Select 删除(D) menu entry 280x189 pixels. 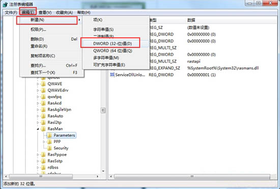[50, 39]
